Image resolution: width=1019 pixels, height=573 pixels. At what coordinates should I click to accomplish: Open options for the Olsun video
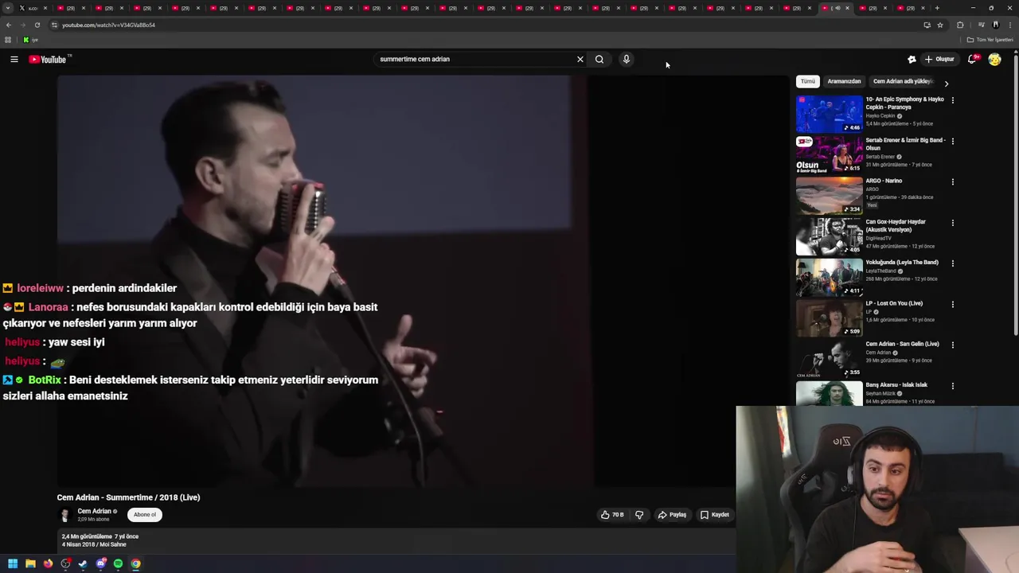click(952, 141)
